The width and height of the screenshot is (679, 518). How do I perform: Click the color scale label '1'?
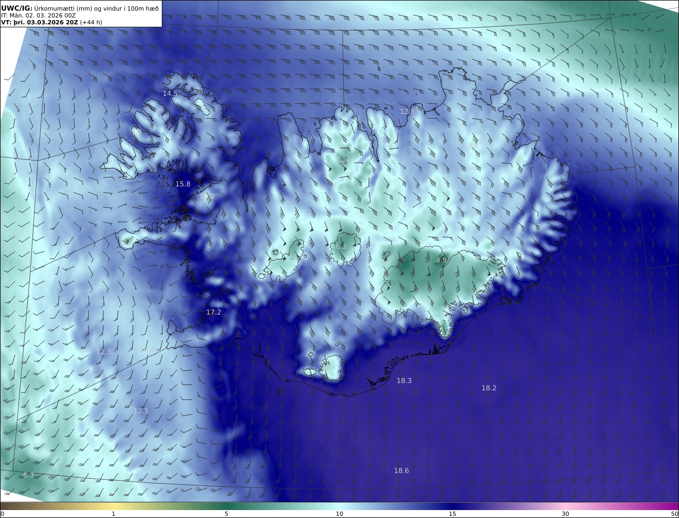pyautogui.click(x=114, y=514)
